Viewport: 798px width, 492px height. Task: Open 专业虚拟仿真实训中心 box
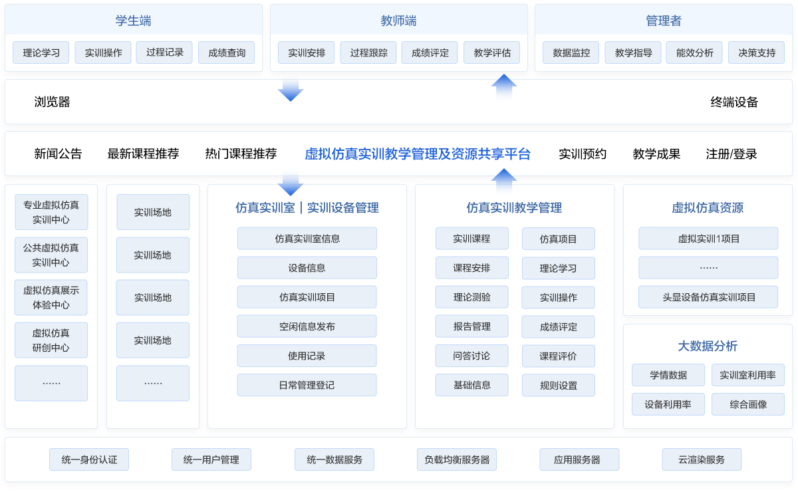(51, 212)
